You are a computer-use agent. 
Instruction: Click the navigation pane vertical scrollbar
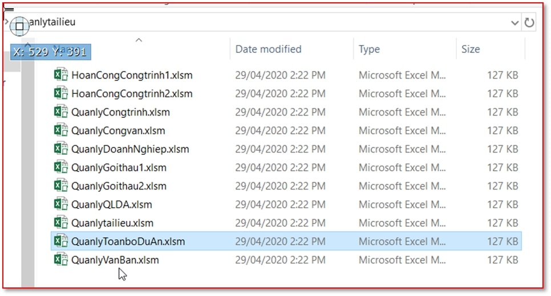27,171
